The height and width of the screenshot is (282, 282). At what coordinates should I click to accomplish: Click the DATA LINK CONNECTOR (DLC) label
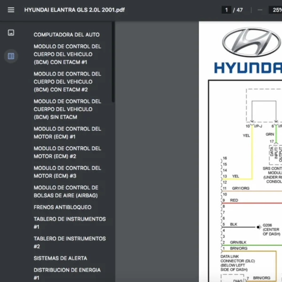click(237, 263)
